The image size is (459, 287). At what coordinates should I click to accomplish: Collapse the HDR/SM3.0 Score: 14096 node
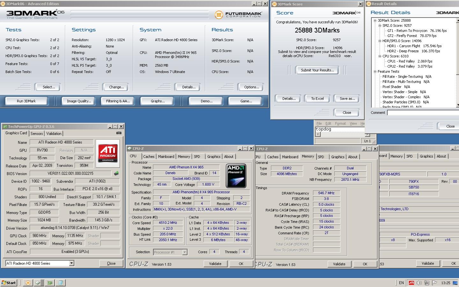tap(380, 41)
